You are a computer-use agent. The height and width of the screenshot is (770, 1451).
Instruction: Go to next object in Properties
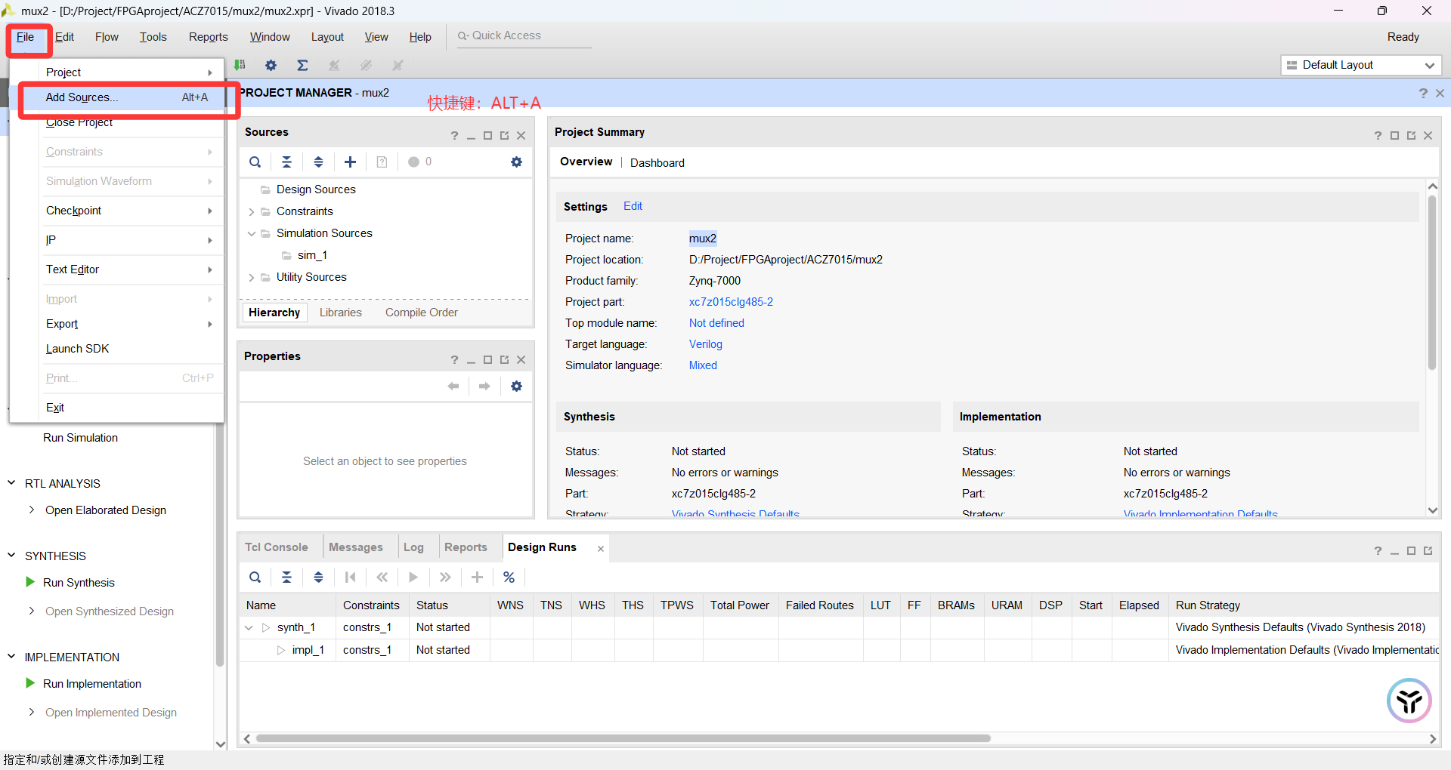(x=484, y=387)
